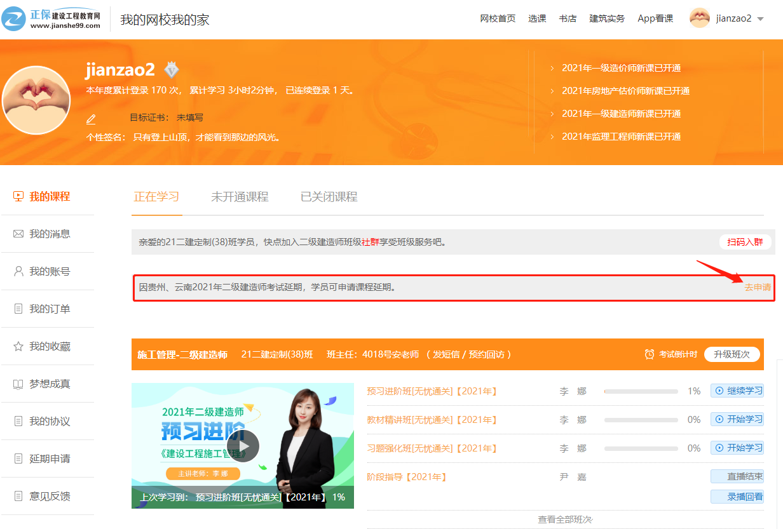Click the pencil edit icon under username
The width and height of the screenshot is (783, 529).
click(91, 119)
